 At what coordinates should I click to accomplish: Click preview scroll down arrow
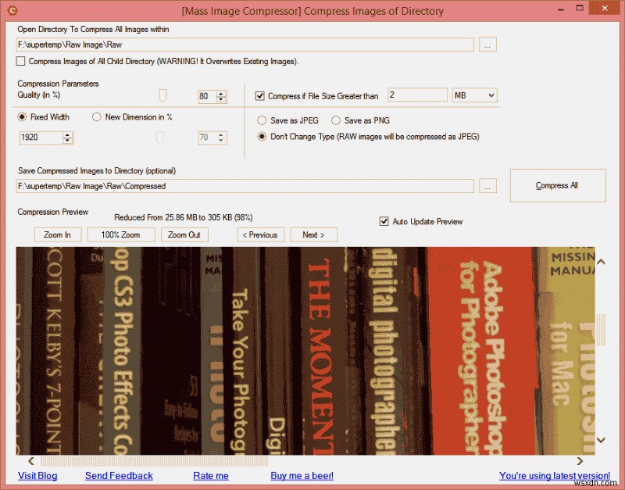pyautogui.click(x=601, y=440)
